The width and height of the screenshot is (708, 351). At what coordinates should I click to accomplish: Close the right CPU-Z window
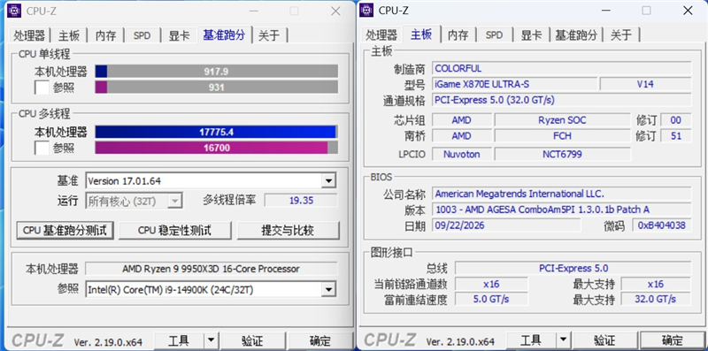[688, 11]
